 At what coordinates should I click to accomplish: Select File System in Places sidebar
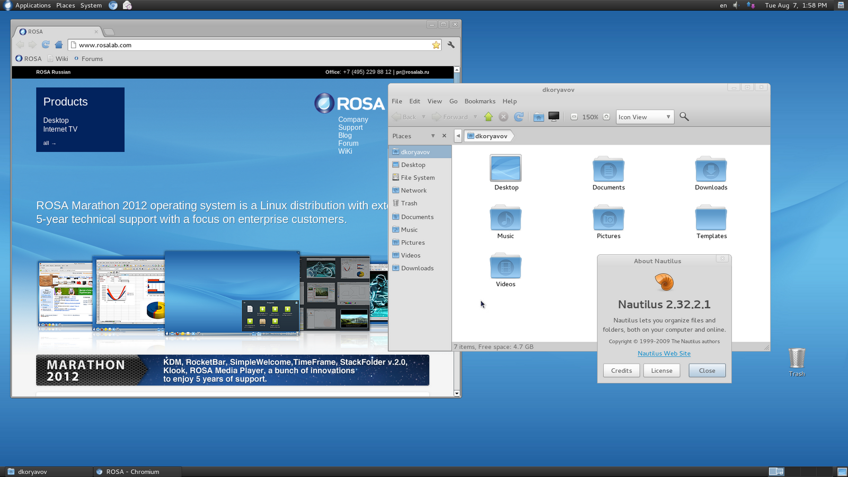point(420,178)
